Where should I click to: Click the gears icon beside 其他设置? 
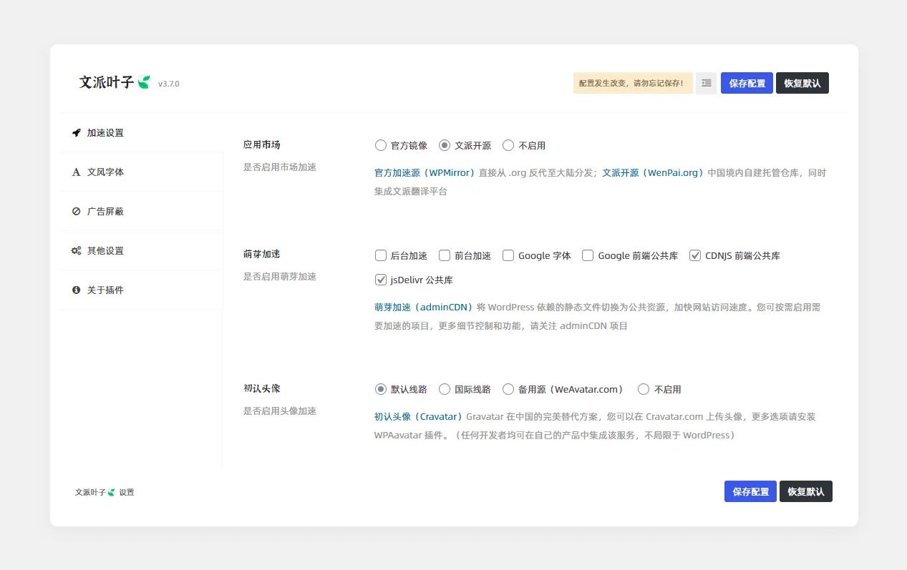point(76,251)
